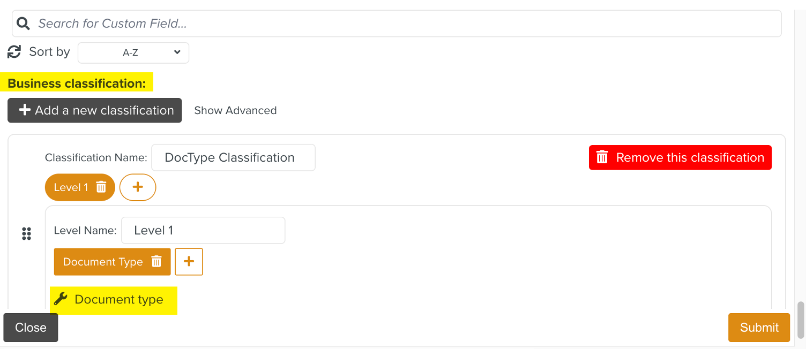
Task: Edit the DocType Classification name field
Action: click(233, 157)
